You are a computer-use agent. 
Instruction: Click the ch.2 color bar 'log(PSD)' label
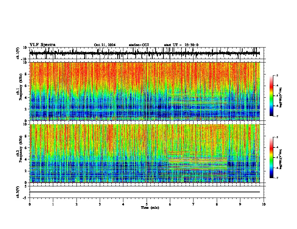coord(281,159)
